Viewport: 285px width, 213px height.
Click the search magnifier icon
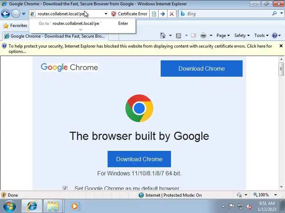click(274, 13)
